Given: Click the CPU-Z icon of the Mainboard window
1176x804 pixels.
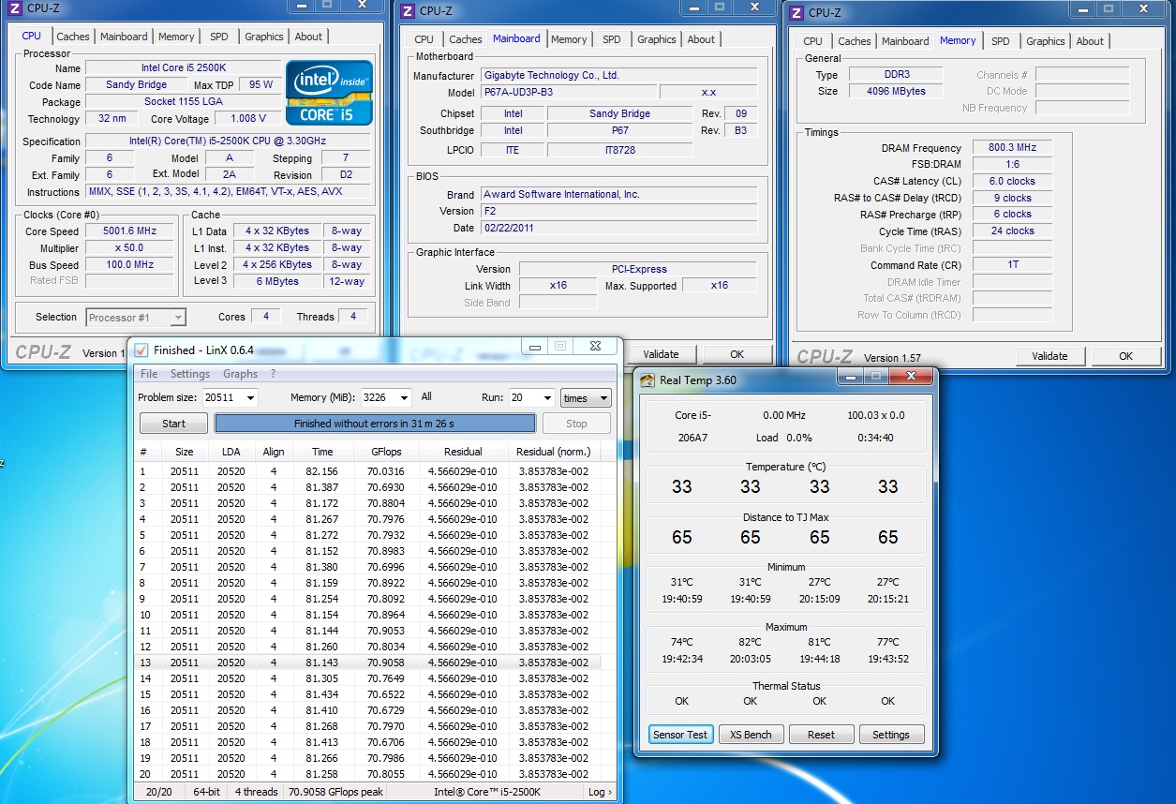Looking at the screenshot, I should 407,11.
